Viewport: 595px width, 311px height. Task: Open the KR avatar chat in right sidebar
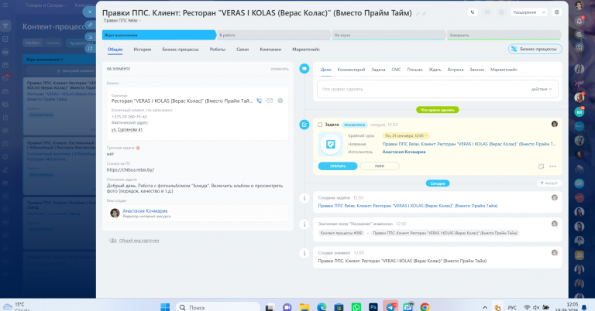[579, 112]
